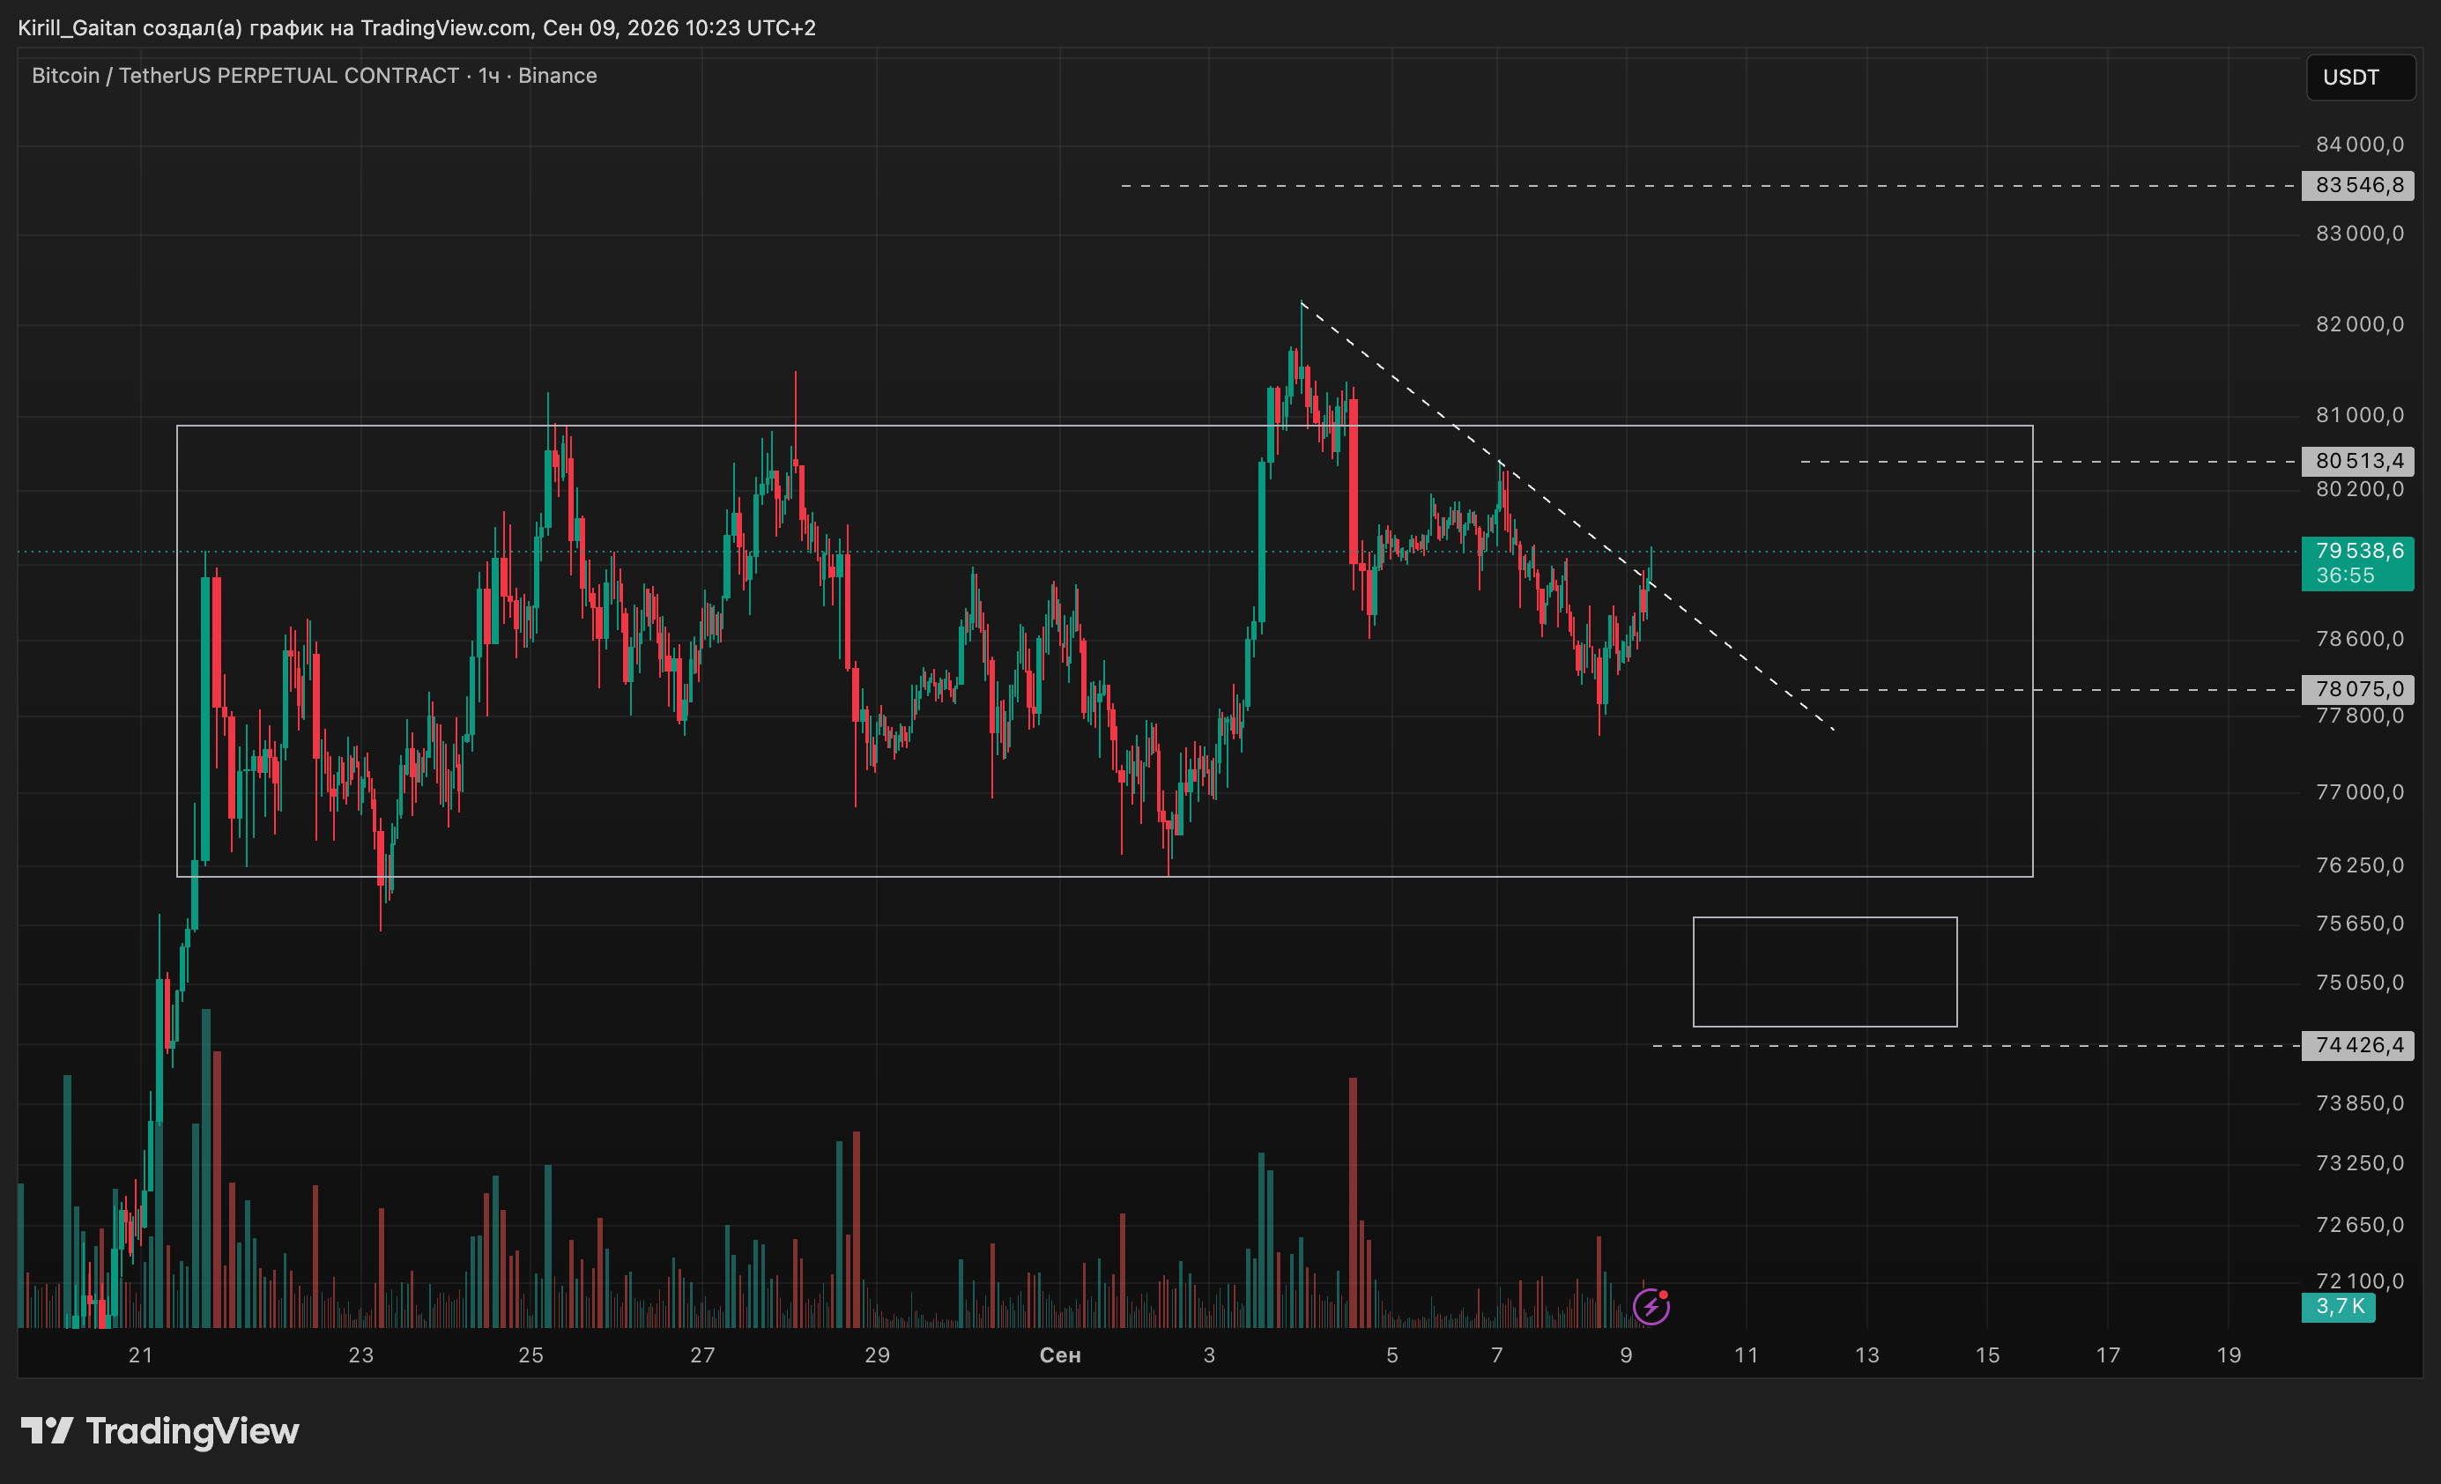This screenshot has height=1484, width=2441.
Task: Click the 80 513,4 price level label
Action: 2358,461
